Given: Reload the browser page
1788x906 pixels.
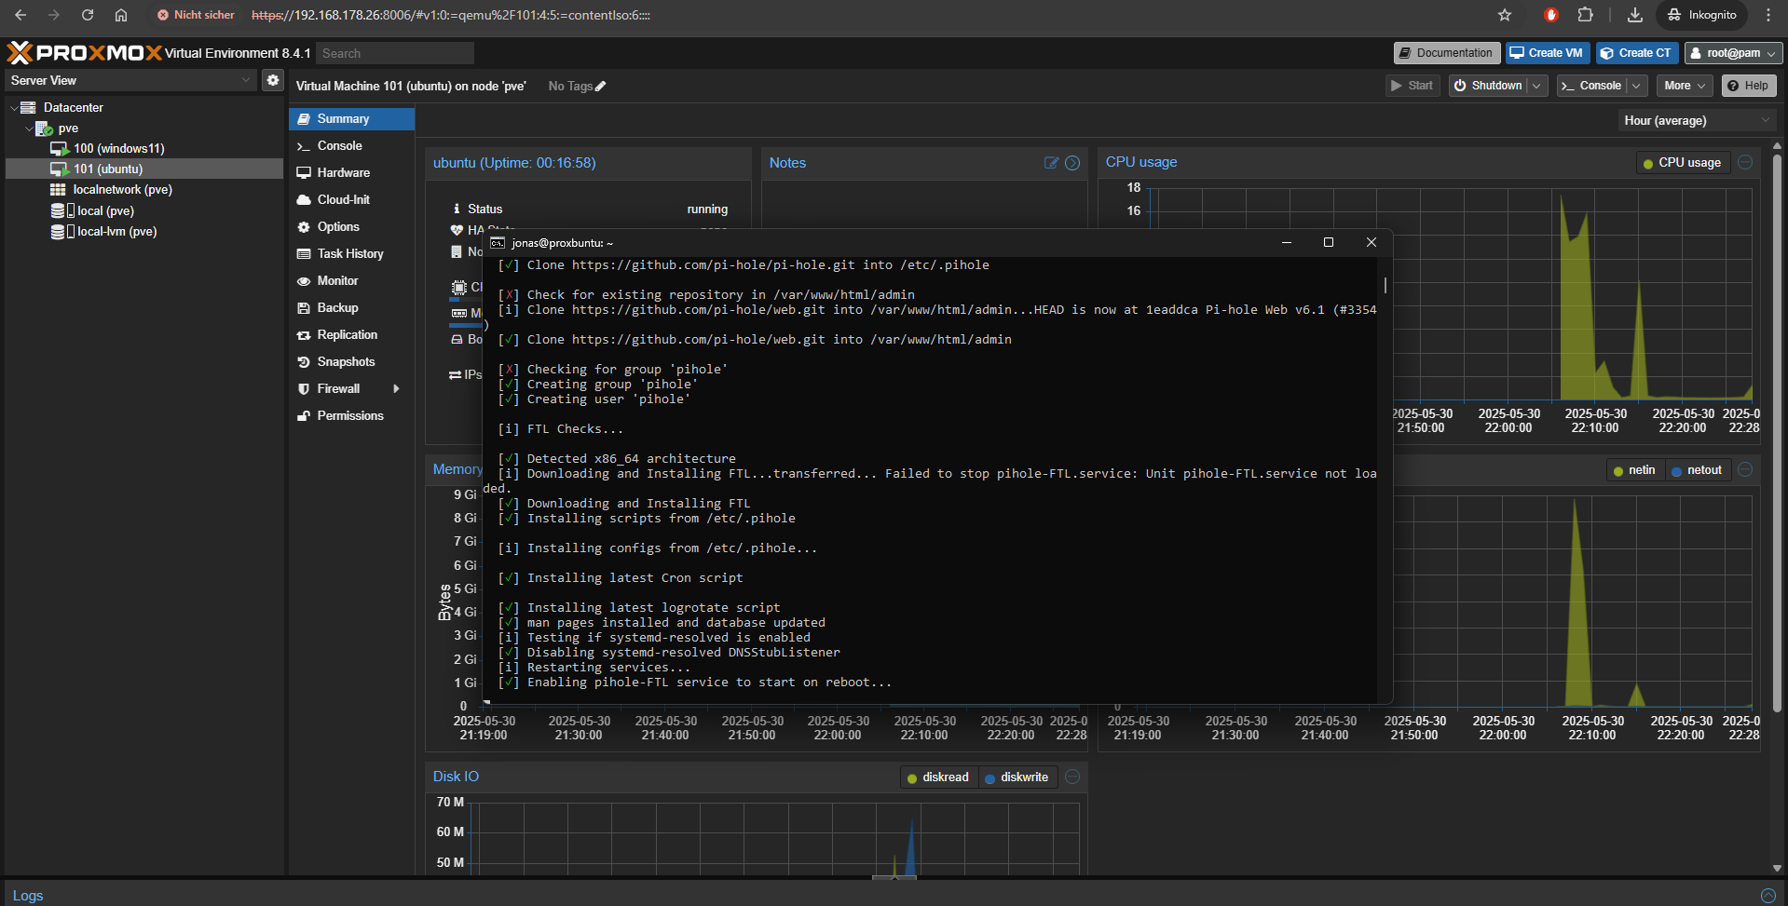Looking at the screenshot, I should pos(88,15).
